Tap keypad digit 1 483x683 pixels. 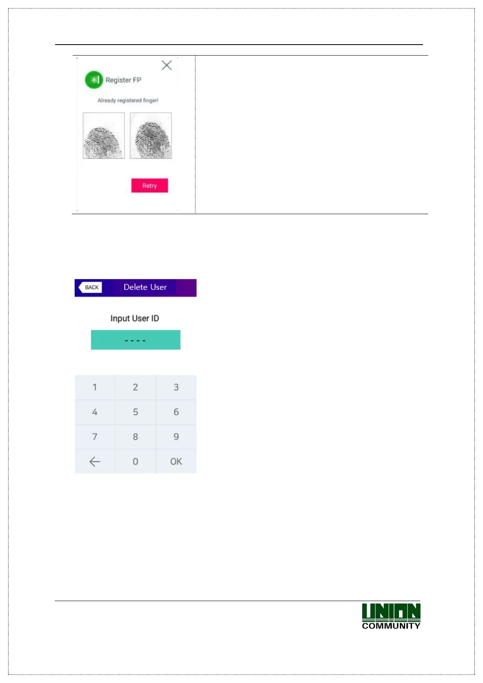[95, 387]
